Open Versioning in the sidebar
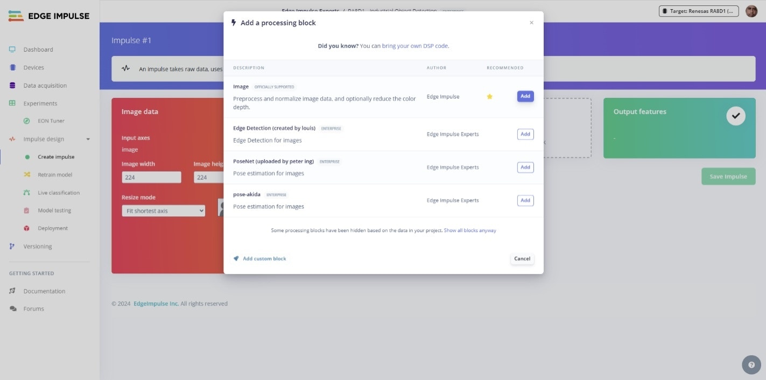Screen dimensions: 766x380 pos(38,247)
